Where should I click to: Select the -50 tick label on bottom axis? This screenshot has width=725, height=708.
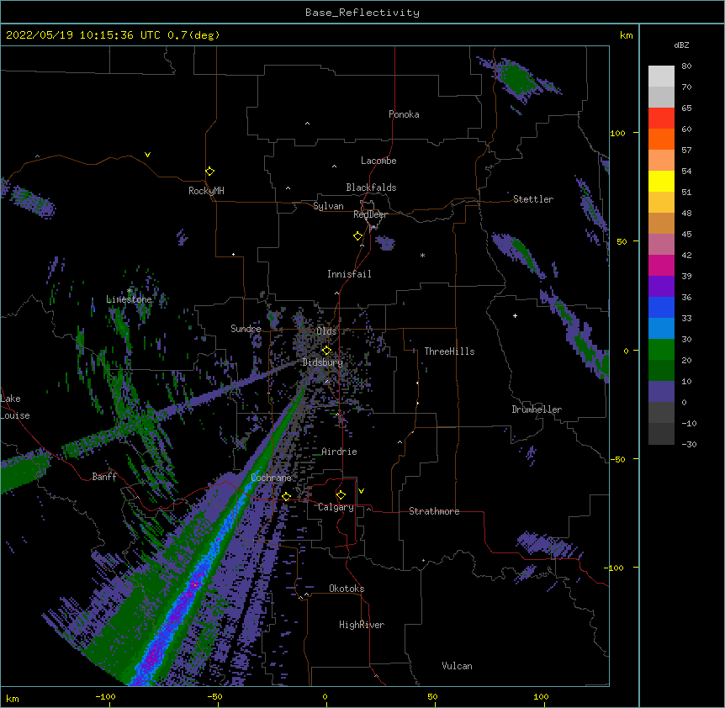[x=214, y=696]
